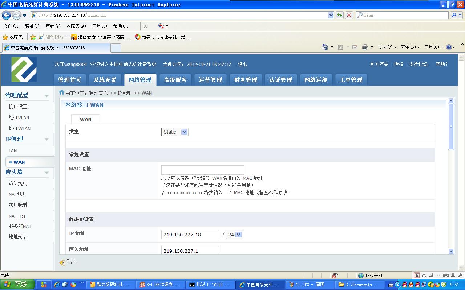
Task: Open LAN under IP管理
Action: point(13,150)
